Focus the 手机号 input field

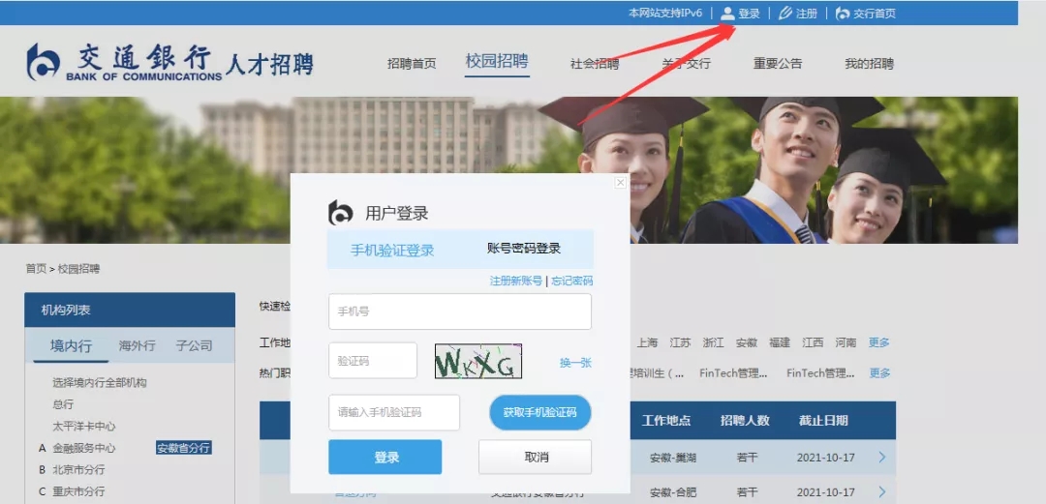460,311
